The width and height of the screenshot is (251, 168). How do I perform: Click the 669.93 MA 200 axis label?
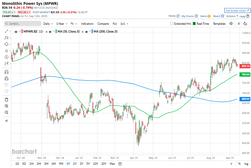point(245,99)
